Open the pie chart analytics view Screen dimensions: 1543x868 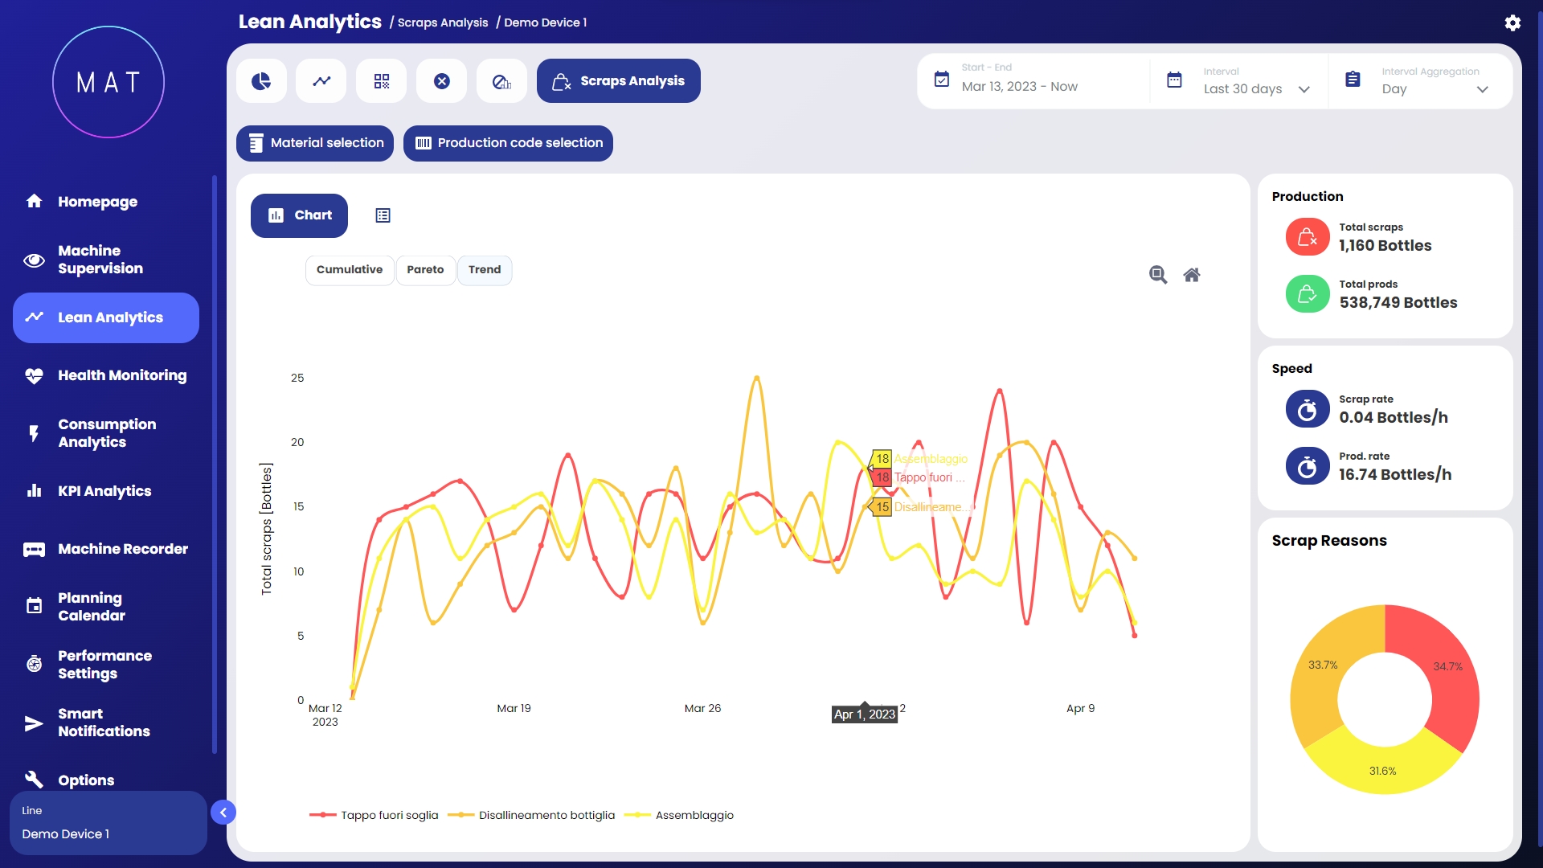261,81
